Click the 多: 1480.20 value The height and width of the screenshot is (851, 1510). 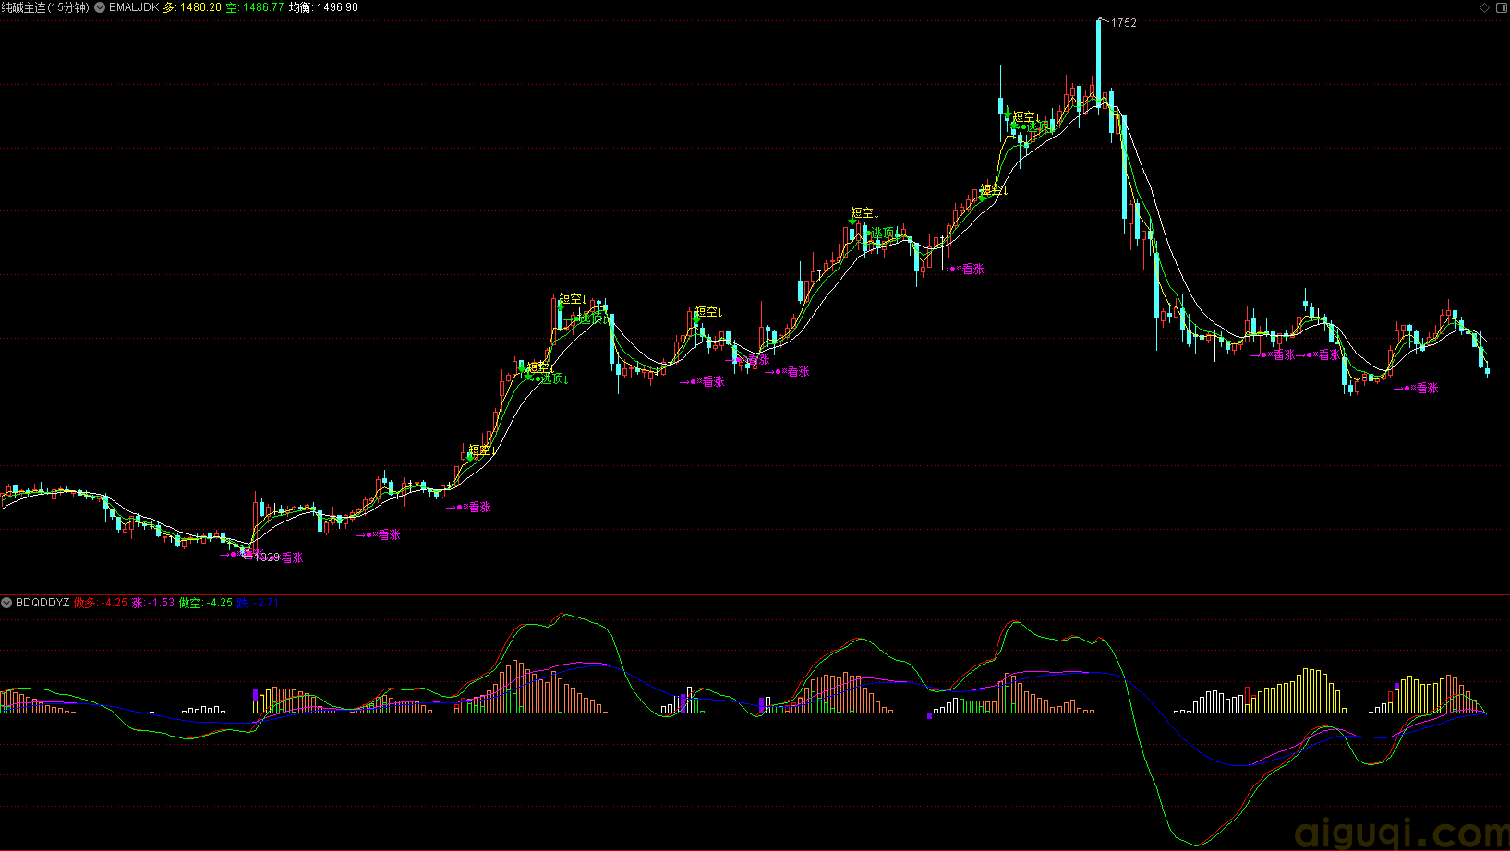[x=192, y=7]
